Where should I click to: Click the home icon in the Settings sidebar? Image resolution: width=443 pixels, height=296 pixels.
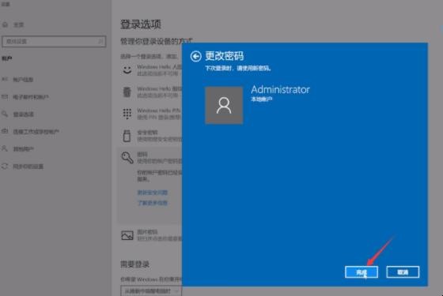pyautogui.click(x=5, y=24)
